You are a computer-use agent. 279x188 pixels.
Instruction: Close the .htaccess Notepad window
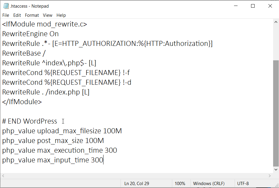pyautogui.click(x=270, y=6)
